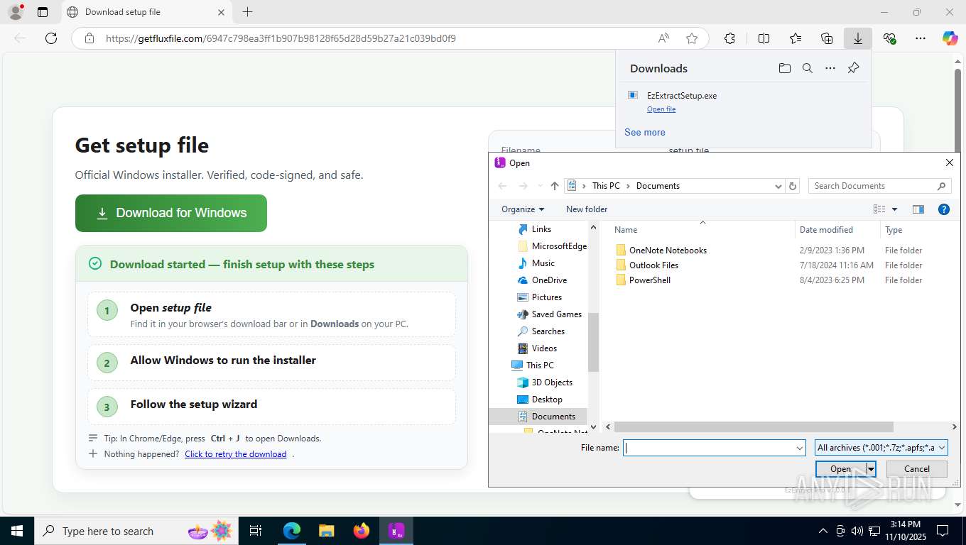Open the Windows Start menu
Screen dimensions: 966x545
point(17,531)
